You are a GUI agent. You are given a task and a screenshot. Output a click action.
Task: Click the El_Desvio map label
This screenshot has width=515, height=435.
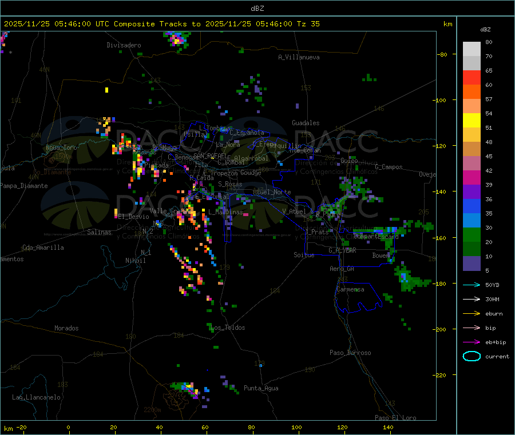[x=133, y=217]
